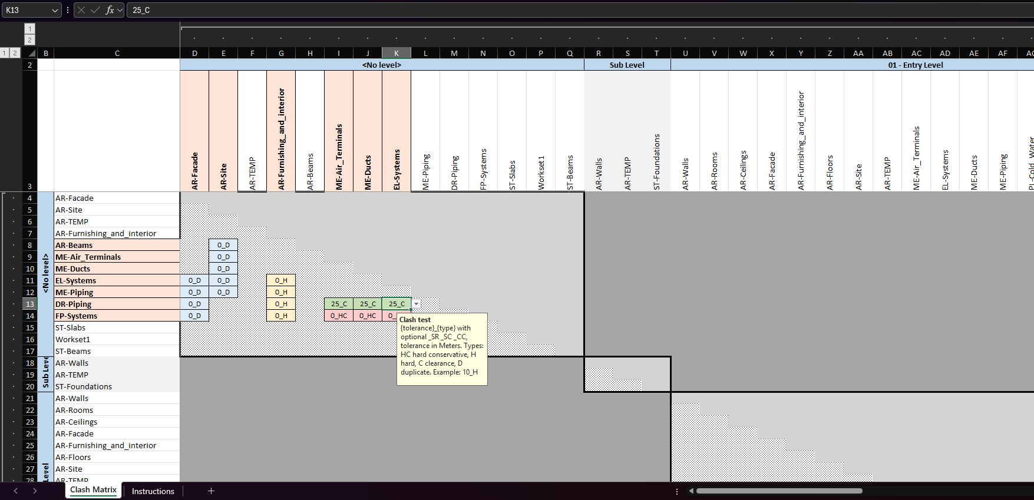Viewport: 1034px width, 500px height.
Task: Select column header C
Action: click(117, 53)
